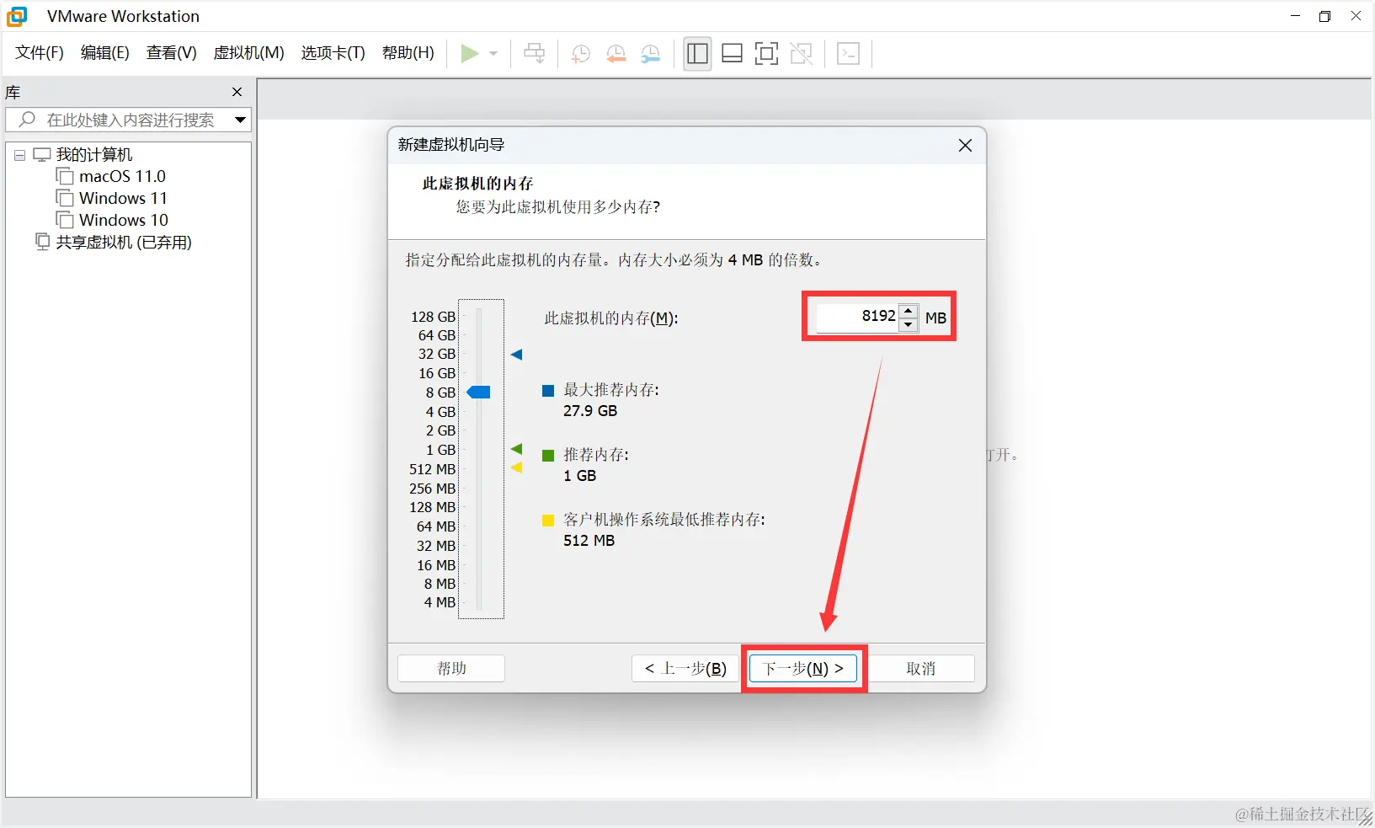Click the green recommended memory marker
Viewport: 1375px width, 828px height.
pyautogui.click(x=517, y=449)
